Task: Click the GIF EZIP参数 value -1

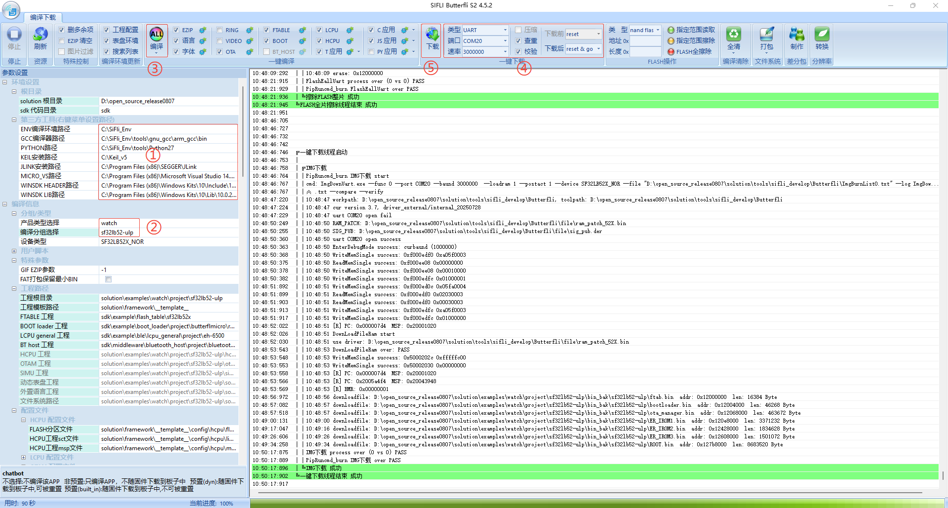Action: point(168,270)
